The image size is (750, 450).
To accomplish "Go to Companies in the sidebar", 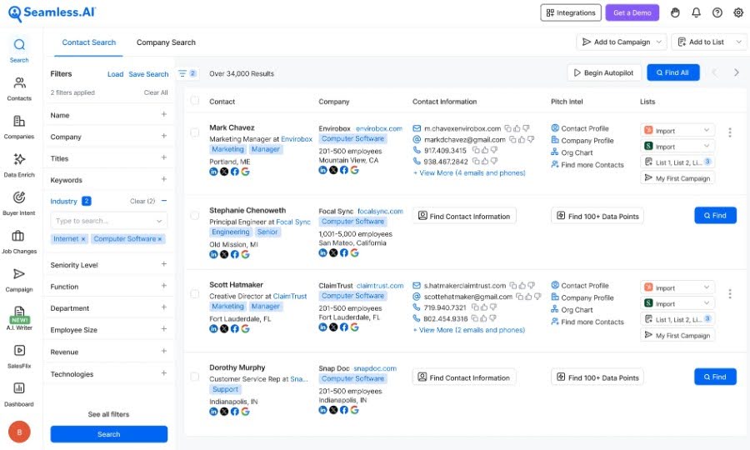I will click(19, 127).
